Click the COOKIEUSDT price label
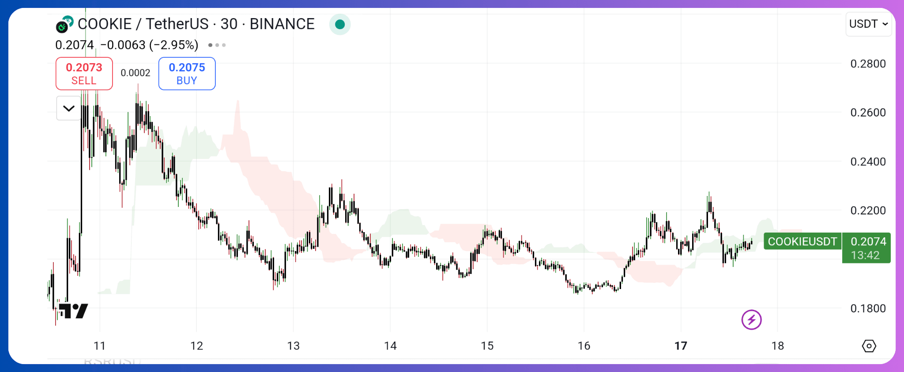Screen dimensions: 904x372 pos(802,241)
